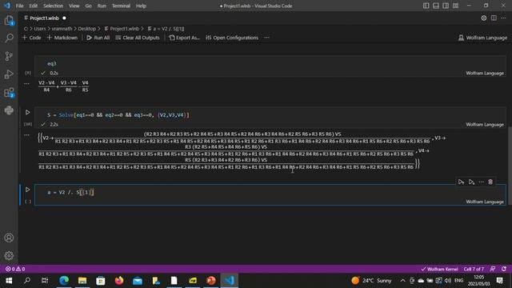This screenshot has width=512, height=288.
Task: Open the Run menu
Action: (102, 6)
